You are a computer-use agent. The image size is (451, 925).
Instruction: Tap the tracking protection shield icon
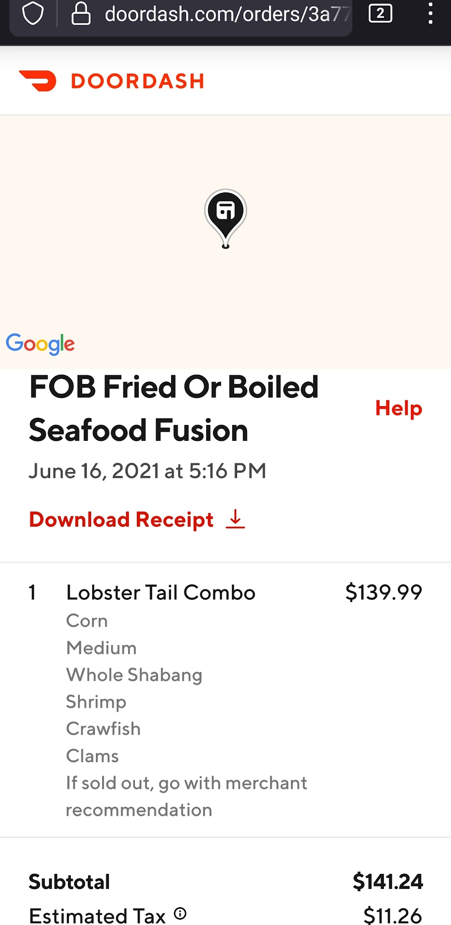(x=33, y=13)
